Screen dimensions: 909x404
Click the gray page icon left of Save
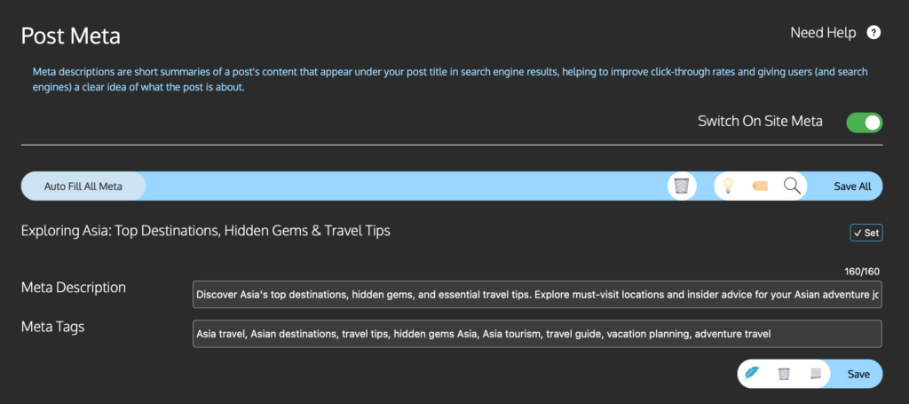815,374
